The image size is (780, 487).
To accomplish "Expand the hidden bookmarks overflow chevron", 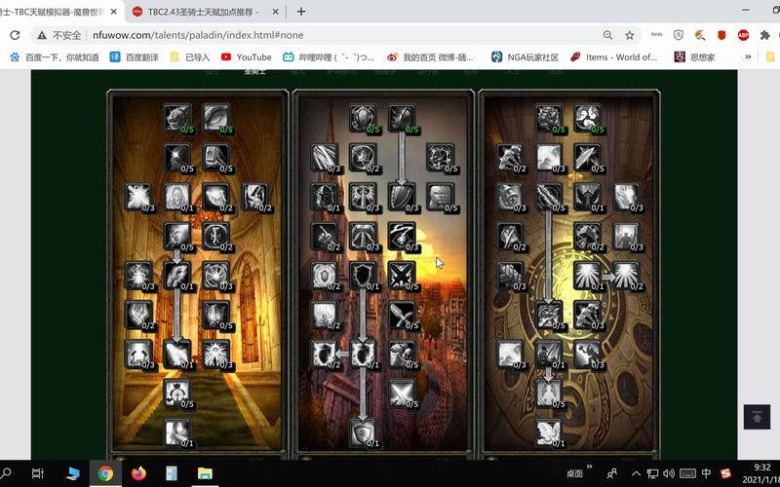I will (748, 57).
